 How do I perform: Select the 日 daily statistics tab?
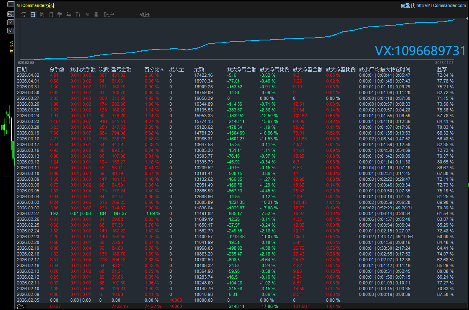[x=33, y=14]
